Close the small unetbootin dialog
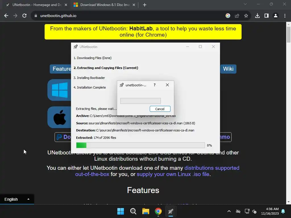Viewport: 291px width, 218px height. tap(167, 85)
